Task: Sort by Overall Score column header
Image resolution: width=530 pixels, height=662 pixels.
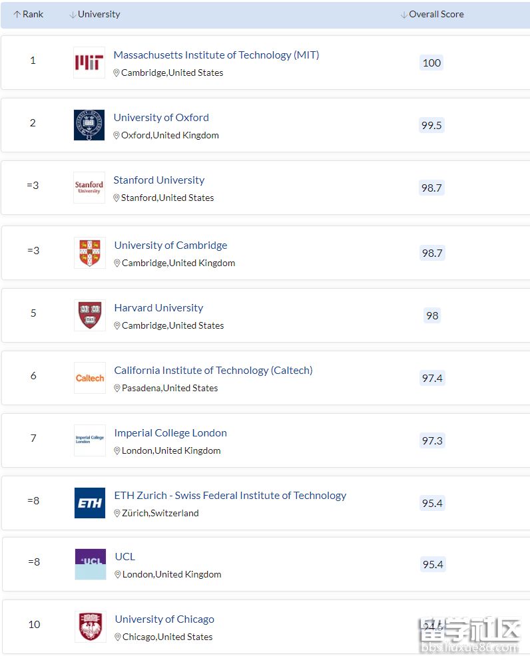Action: click(432, 15)
